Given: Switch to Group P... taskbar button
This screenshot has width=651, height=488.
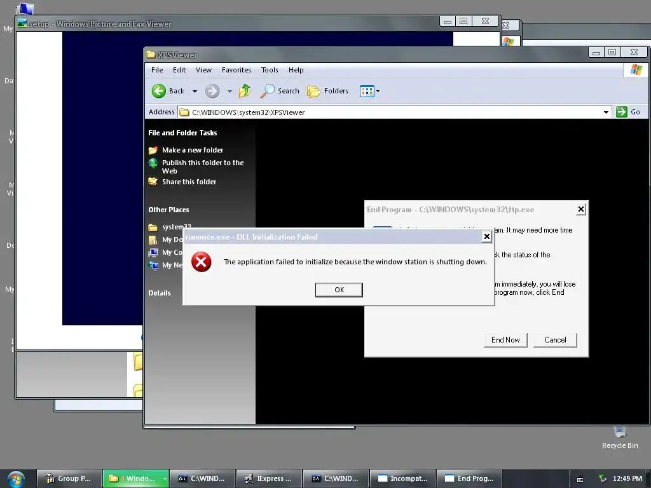Looking at the screenshot, I should click(x=69, y=478).
